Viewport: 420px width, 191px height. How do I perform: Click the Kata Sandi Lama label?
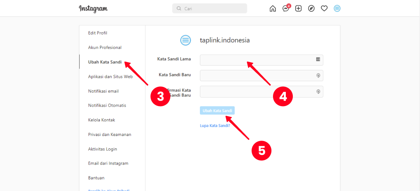[174, 59]
